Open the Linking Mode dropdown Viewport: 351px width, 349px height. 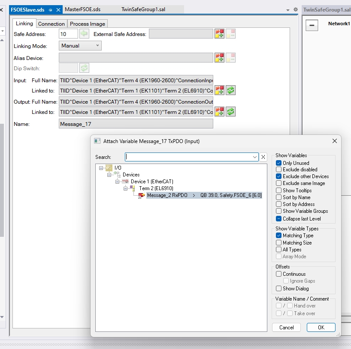pos(80,46)
